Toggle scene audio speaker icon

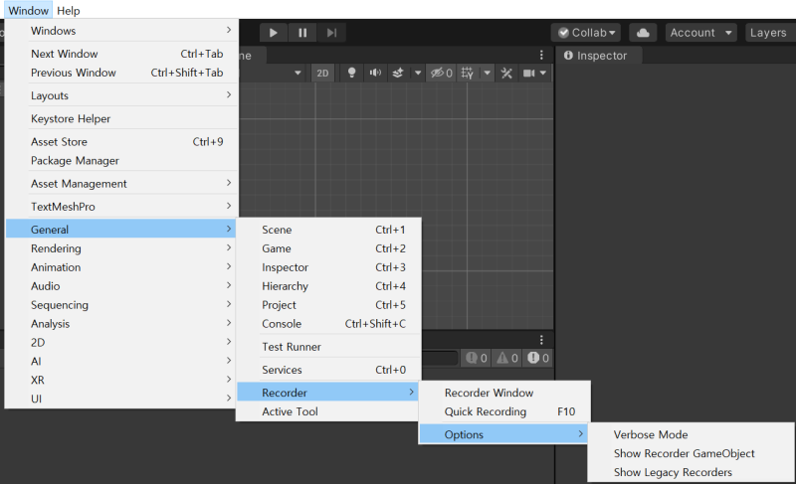tap(375, 73)
